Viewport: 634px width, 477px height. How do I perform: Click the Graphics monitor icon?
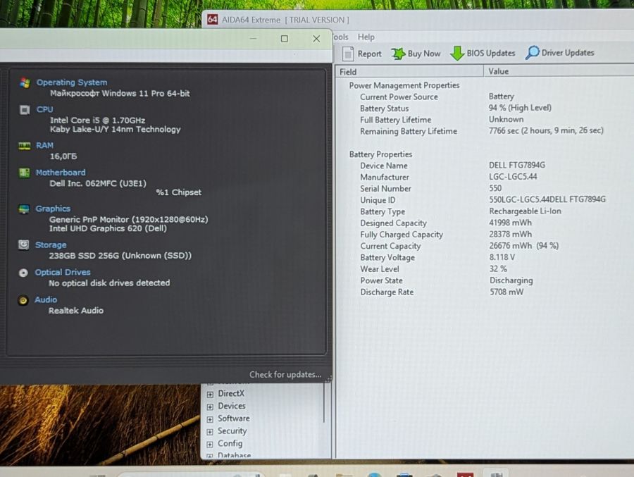(24, 209)
